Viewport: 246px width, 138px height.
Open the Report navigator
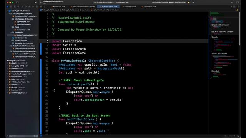coord(37,7)
